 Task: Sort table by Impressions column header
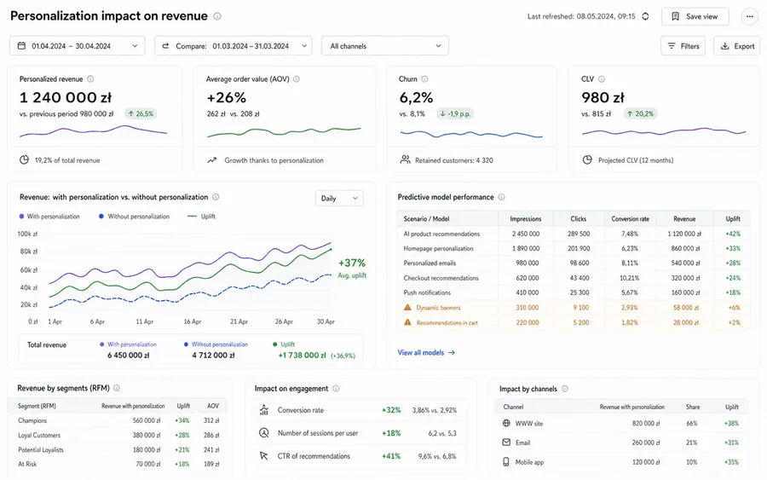click(525, 219)
